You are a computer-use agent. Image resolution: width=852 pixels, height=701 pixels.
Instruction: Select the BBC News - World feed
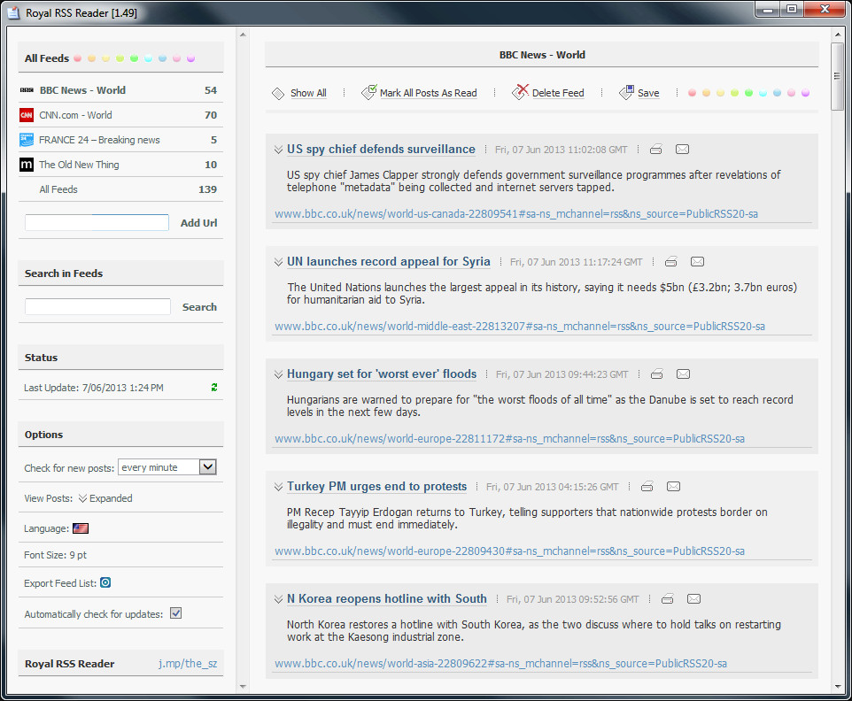pos(120,90)
